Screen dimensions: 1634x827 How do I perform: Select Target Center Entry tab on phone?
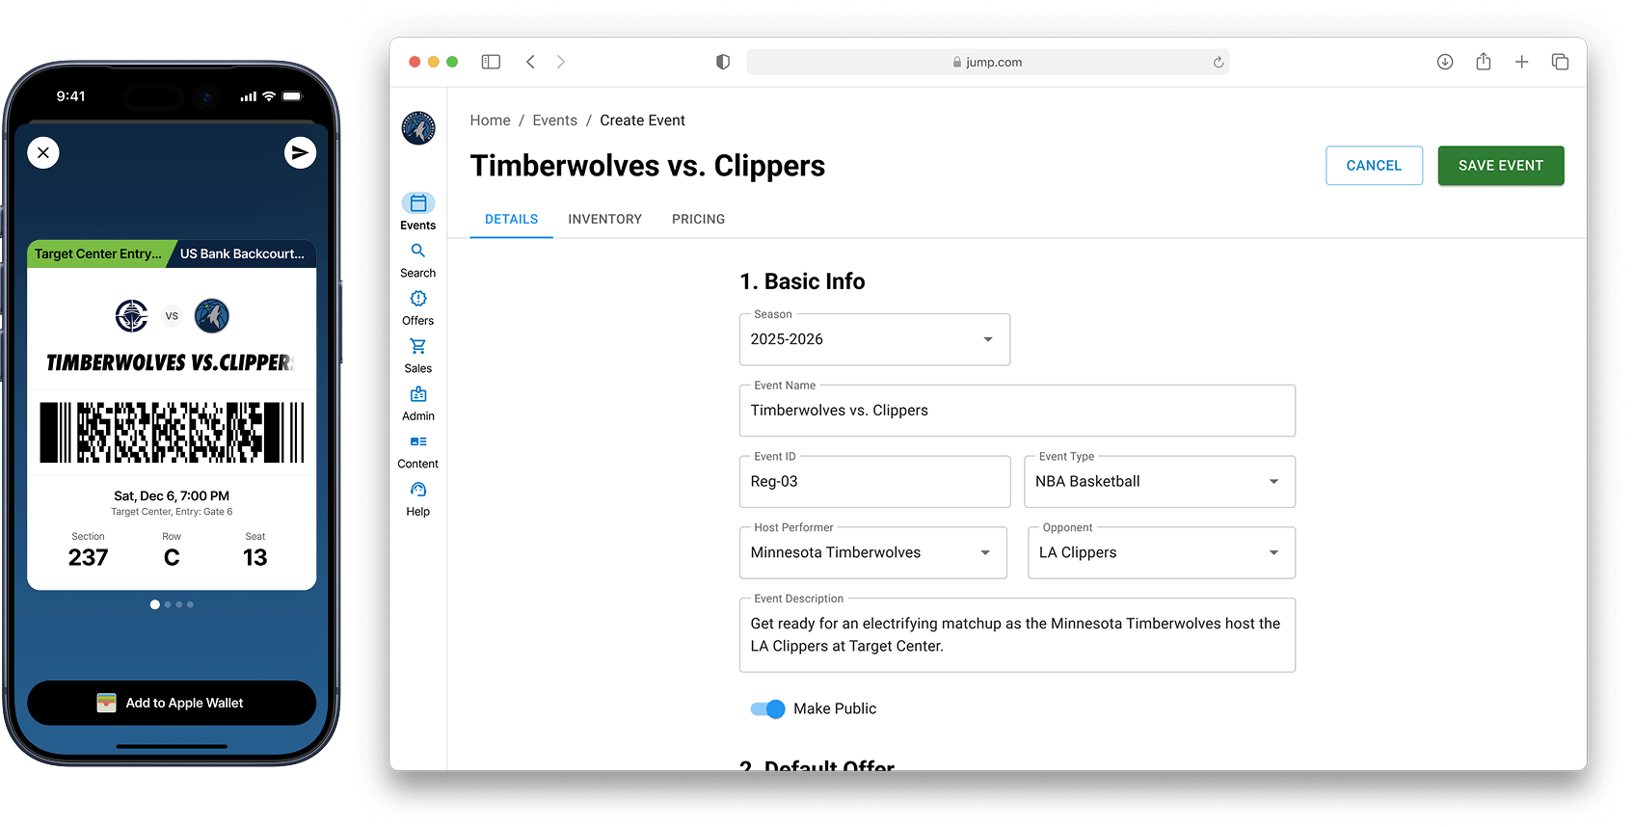pyautogui.click(x=100, y=254)
